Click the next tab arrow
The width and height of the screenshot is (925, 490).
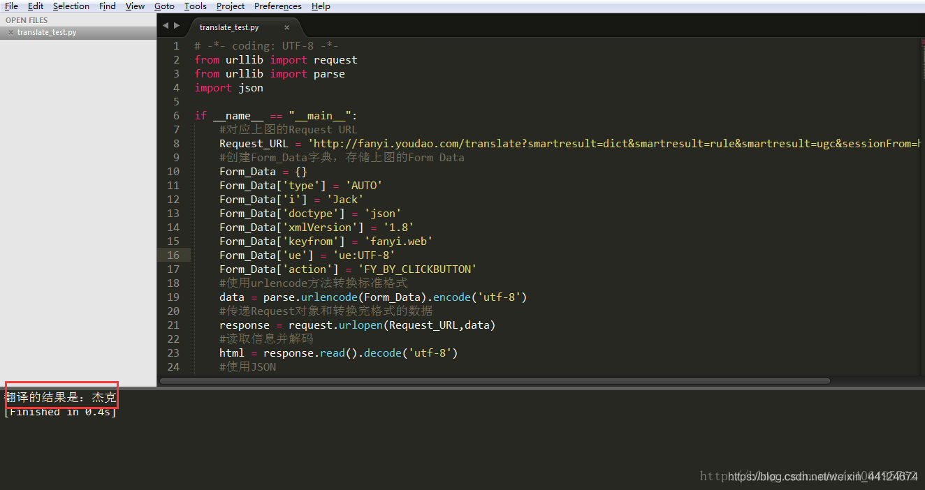pos(177,26)
